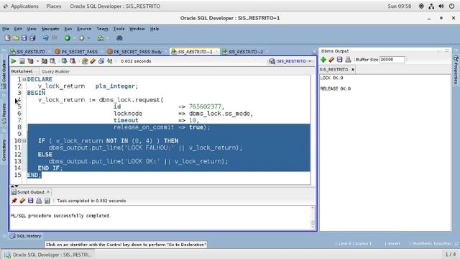This screenshot has height=259, width=460.
Task: Click the binoculars Find DB Object icon
Action: point(119,38)
